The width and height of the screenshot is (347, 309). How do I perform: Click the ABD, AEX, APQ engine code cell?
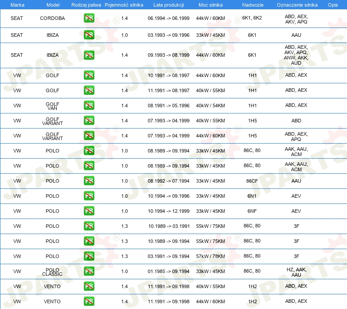tap(296, 137)
